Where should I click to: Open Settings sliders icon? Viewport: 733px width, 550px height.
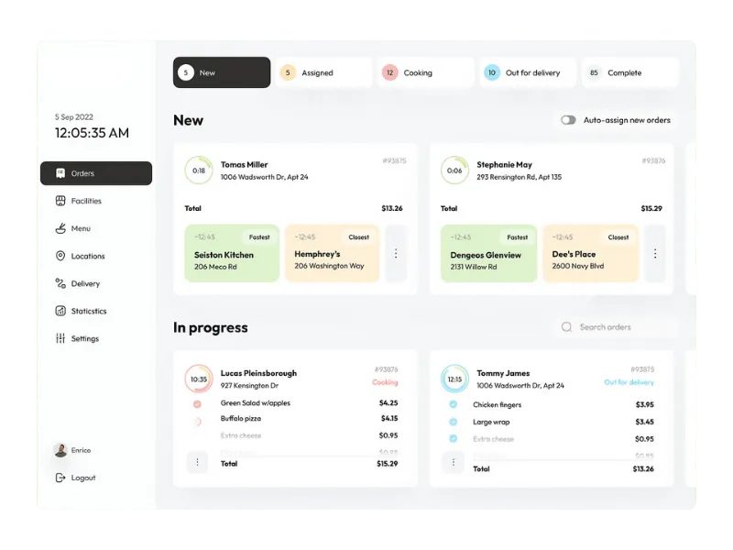pyautogui.click(x=60, y=338)
